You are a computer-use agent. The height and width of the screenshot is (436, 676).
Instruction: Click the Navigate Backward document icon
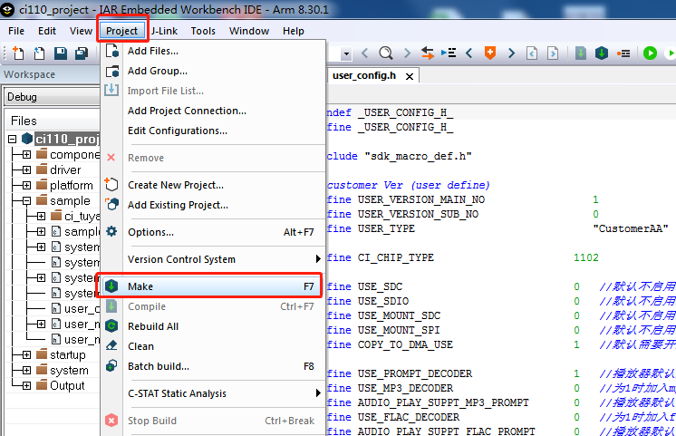532,53
